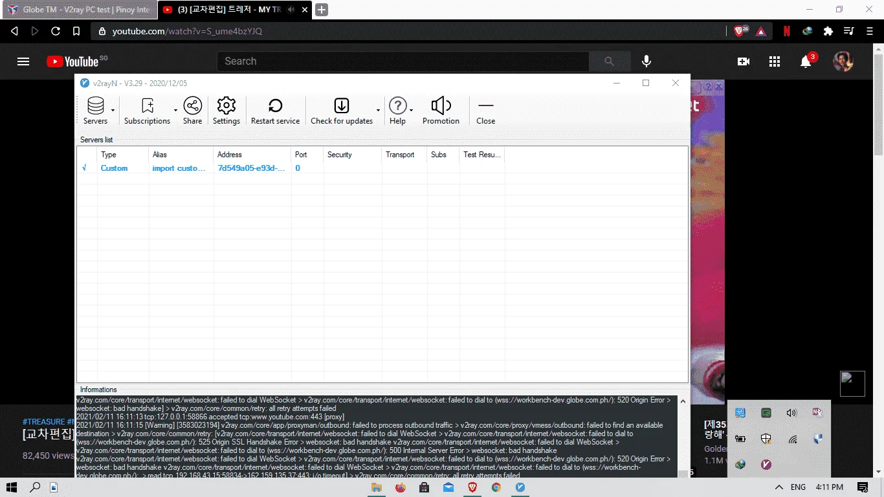Click the Security column header

click(353, 155)
